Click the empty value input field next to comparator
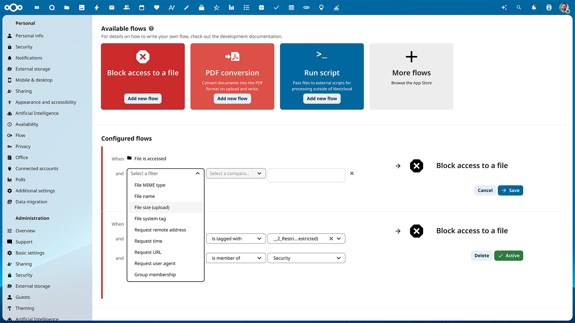 [x=306, y=175]
